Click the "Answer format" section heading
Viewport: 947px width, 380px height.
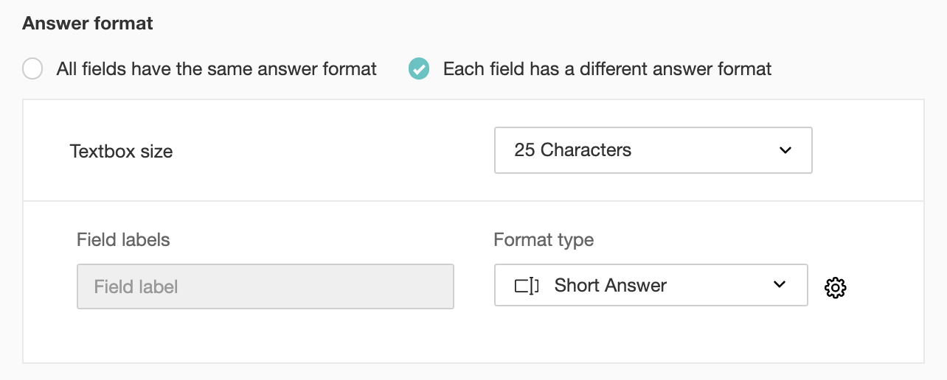point(88,23)
